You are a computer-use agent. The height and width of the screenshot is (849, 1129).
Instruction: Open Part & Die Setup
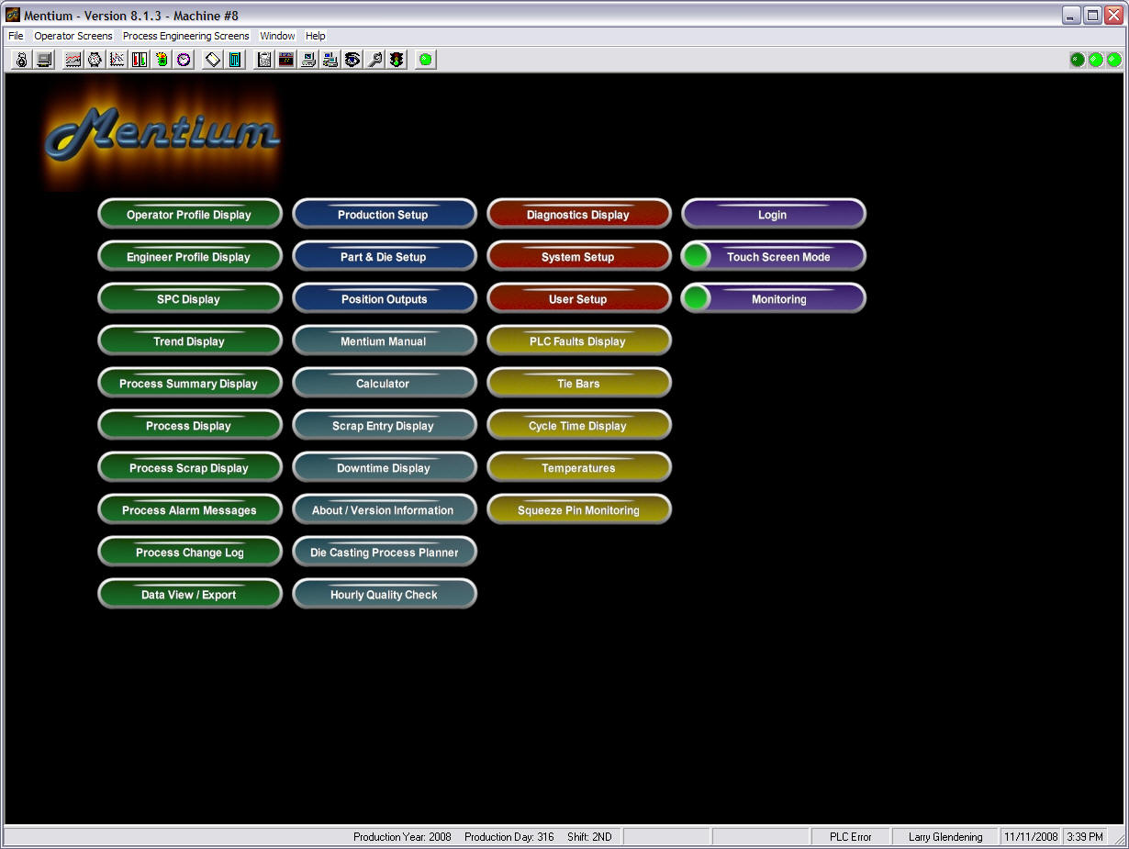[x=385, y=256]
